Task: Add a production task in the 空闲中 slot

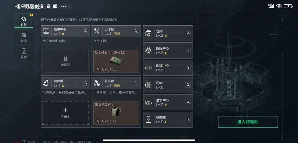Action: 65,113
